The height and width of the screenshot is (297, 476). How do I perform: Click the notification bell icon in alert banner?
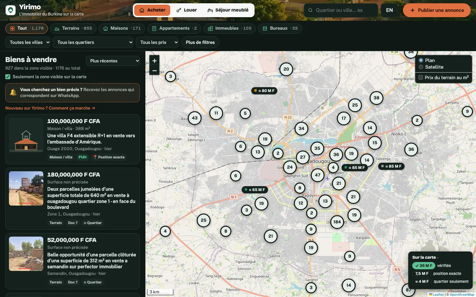click(x=13, y=92)
